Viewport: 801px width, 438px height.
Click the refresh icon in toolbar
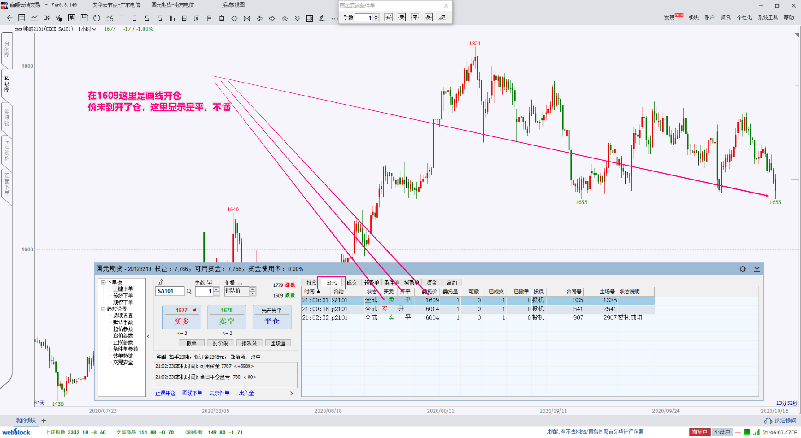[96, 18]
